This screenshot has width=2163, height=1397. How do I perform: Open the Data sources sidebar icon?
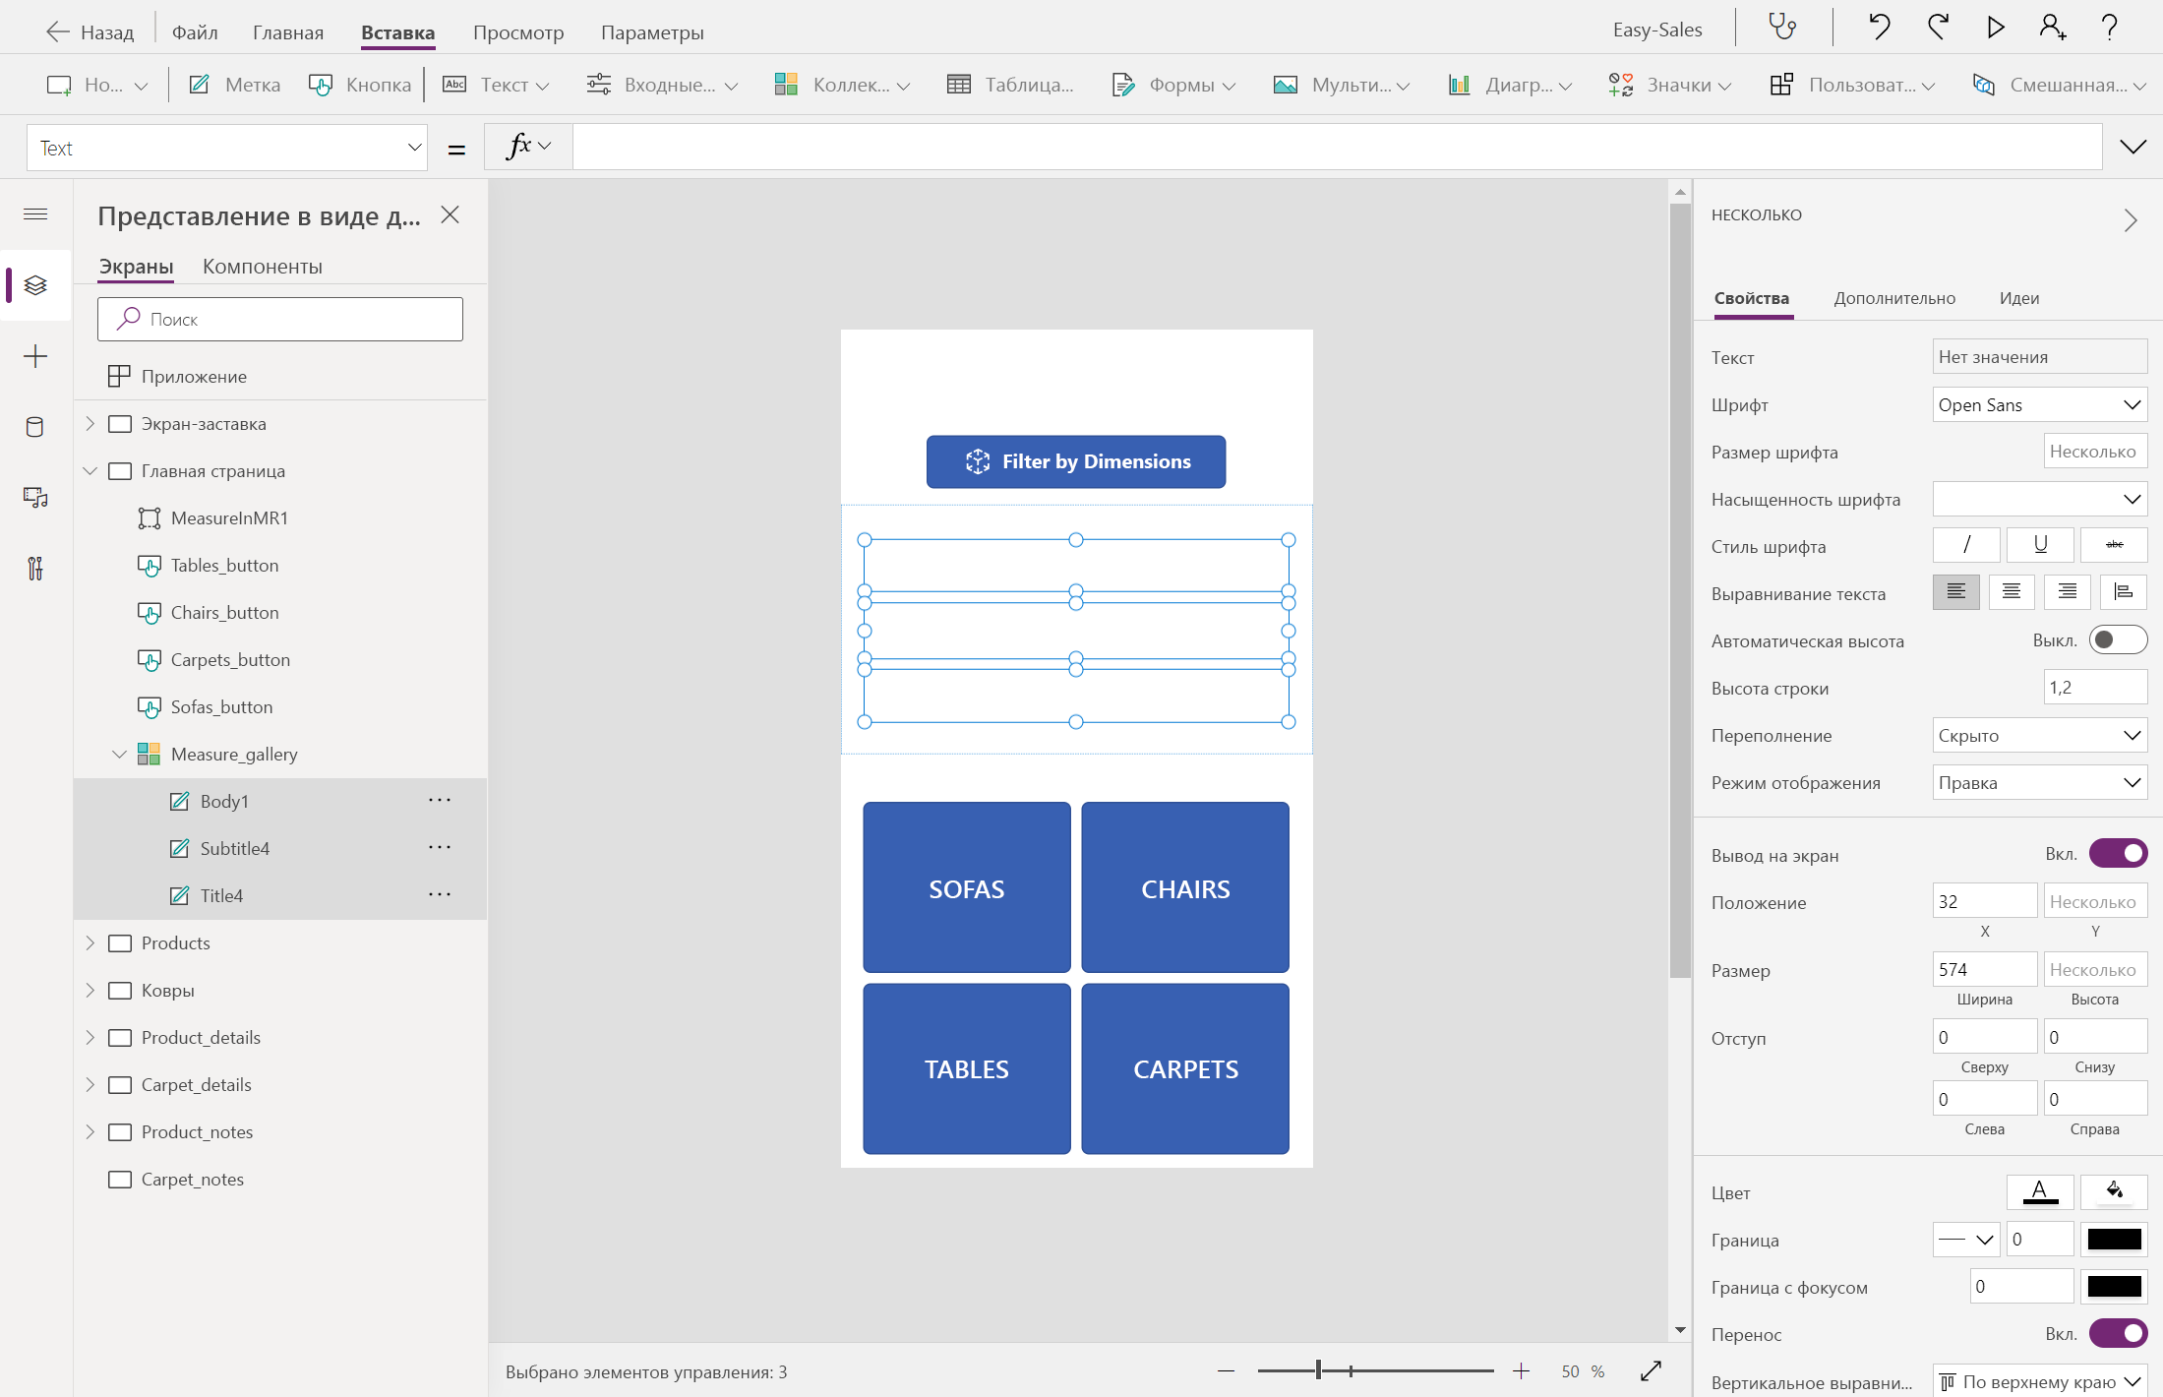(35, 427)
